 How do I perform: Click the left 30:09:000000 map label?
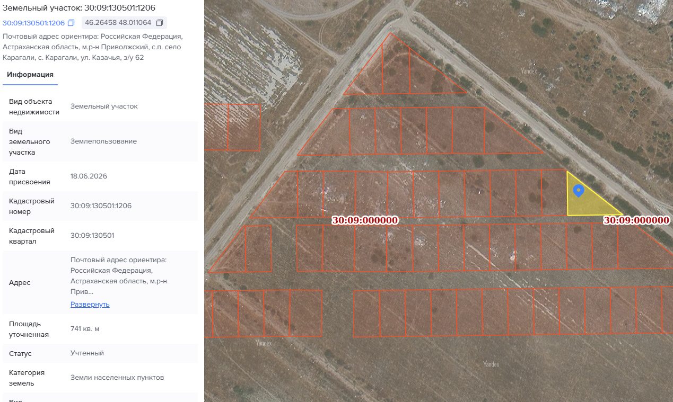click(x=365, y=220)
